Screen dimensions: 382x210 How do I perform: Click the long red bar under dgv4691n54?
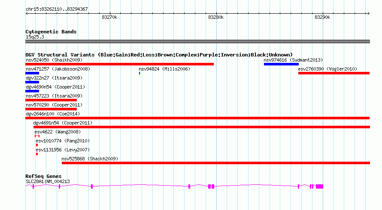pos(202,127)
